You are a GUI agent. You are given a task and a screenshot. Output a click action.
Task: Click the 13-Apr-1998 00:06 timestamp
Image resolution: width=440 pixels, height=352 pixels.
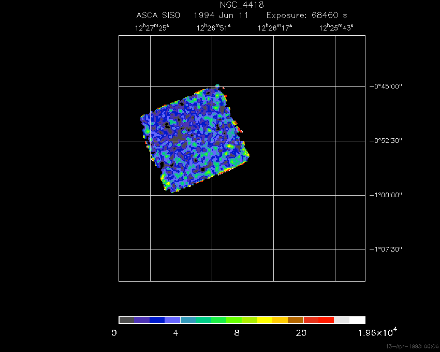pyautogui.click(x=412, y=346)
